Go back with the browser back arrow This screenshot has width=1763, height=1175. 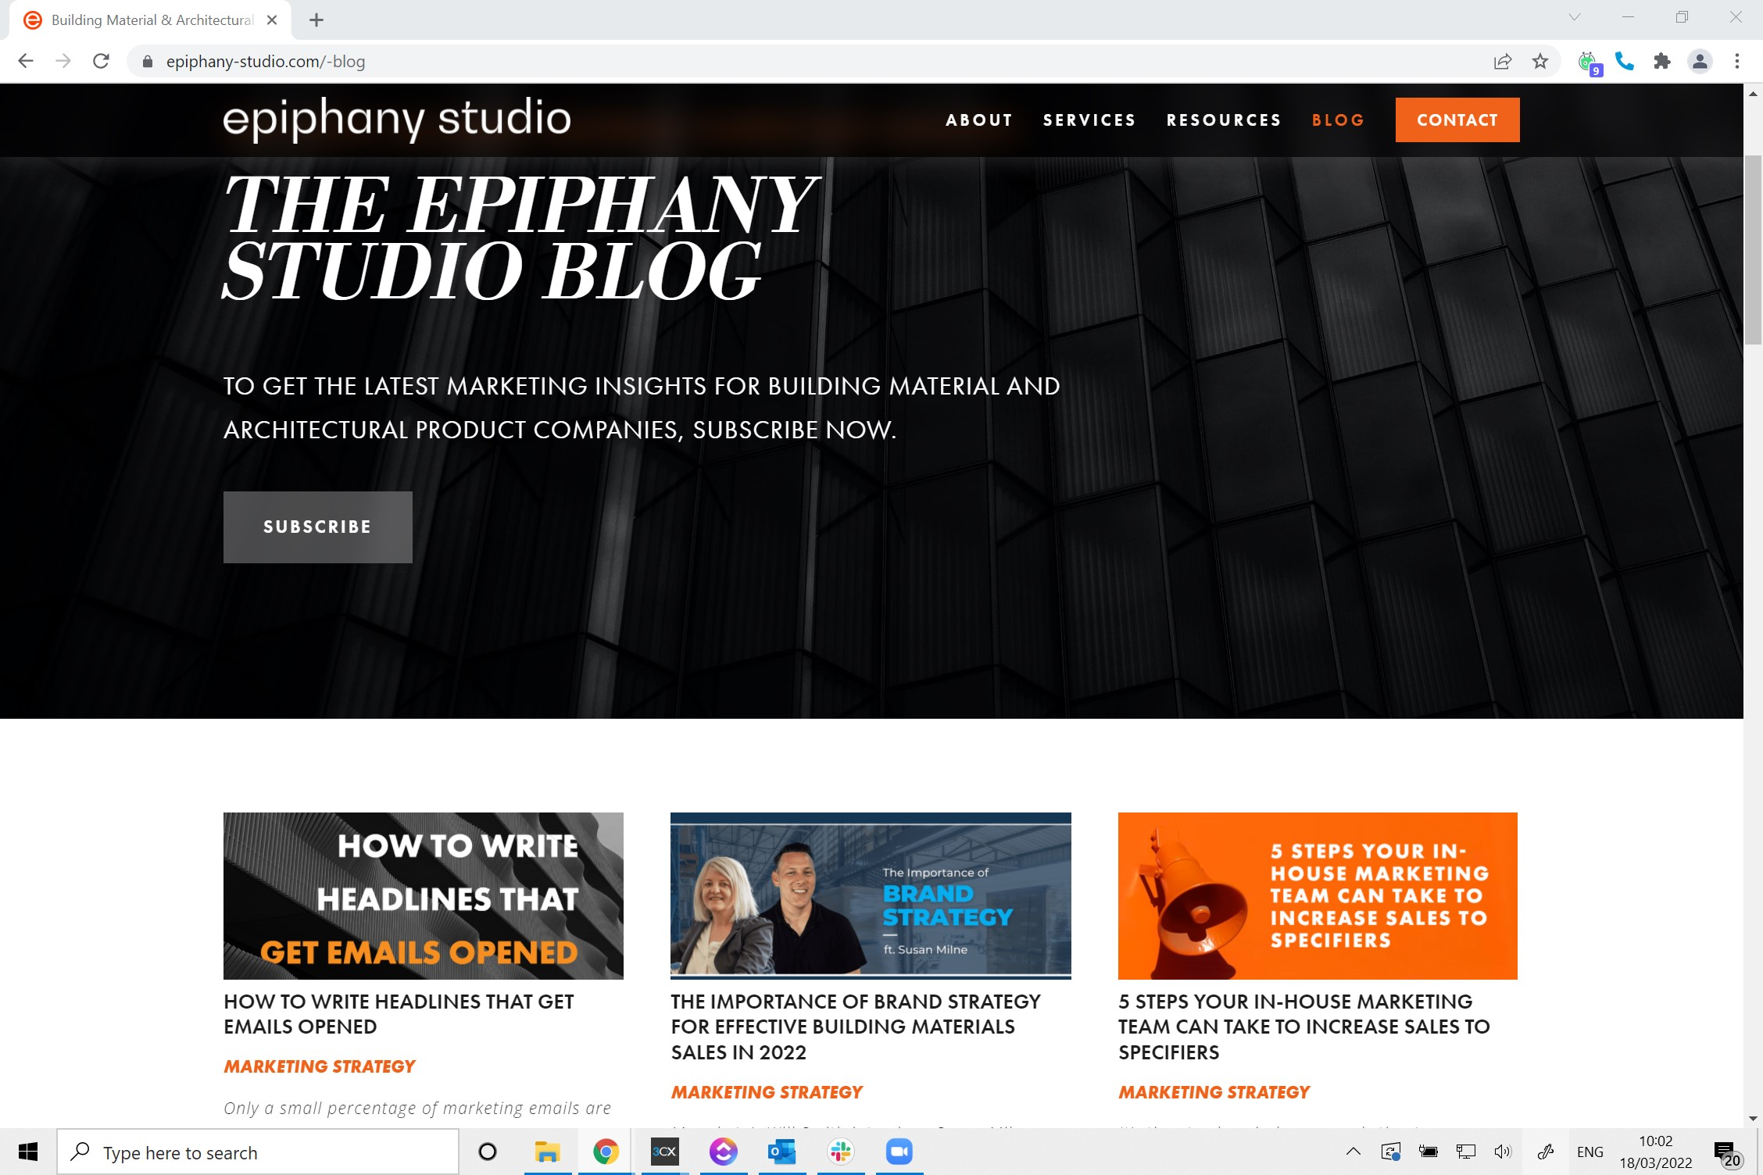point(26,61)
